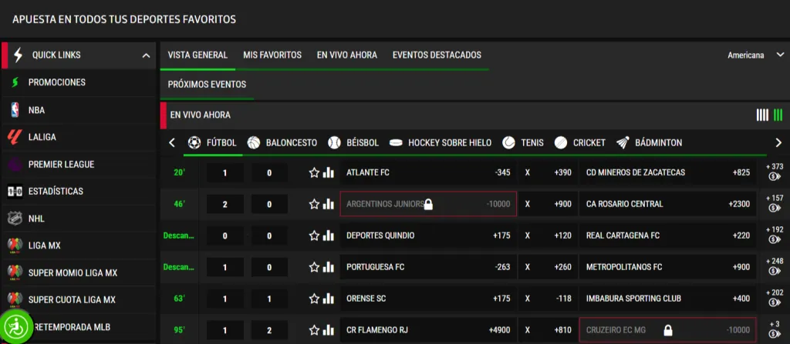Screen dimensions: 790x344
Task: Open stats chart for Orense SC match
Action: pyautogui.click(x=328, y=299)
